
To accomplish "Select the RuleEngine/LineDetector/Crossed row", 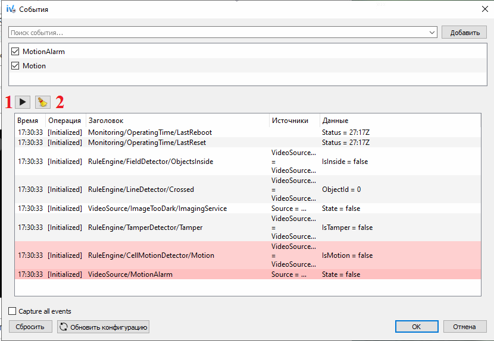I will [248, 190].
